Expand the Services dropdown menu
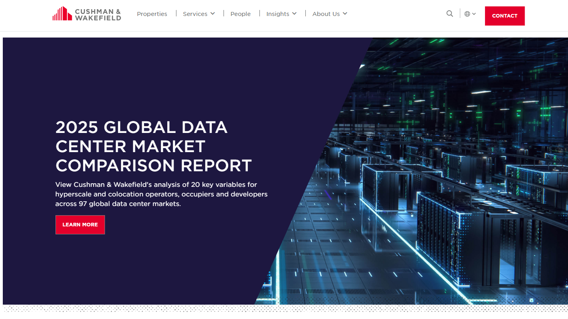Screen dimensions: 568x319 (x=199, y=14)
